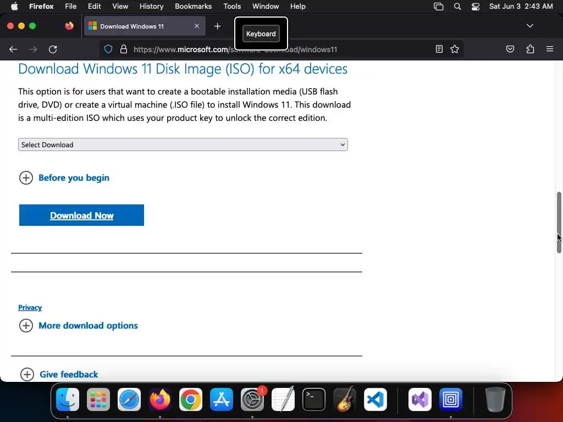
Task: Save page to Pocket
Action: pos(510,49)
